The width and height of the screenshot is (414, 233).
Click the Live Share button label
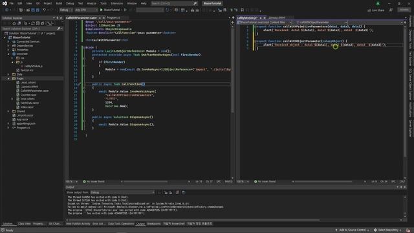tap(378, 10)
